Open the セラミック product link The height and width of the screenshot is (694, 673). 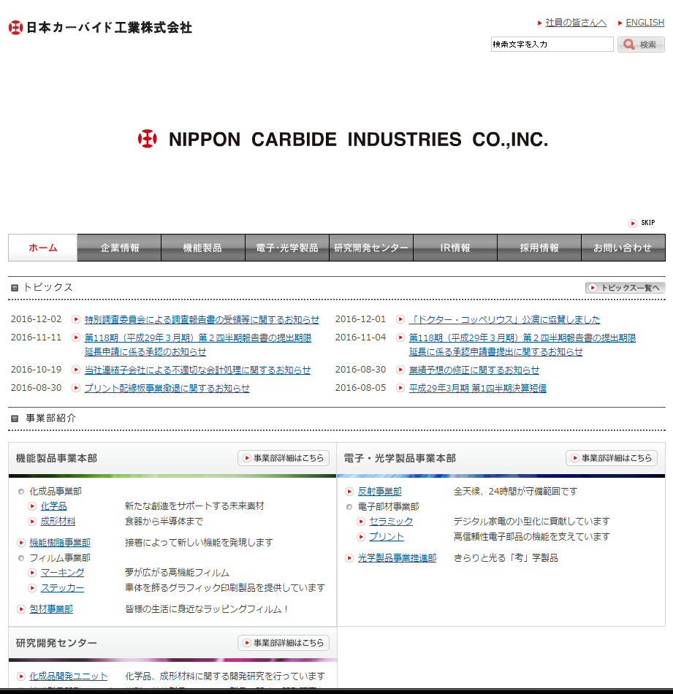tap(391, 522)
